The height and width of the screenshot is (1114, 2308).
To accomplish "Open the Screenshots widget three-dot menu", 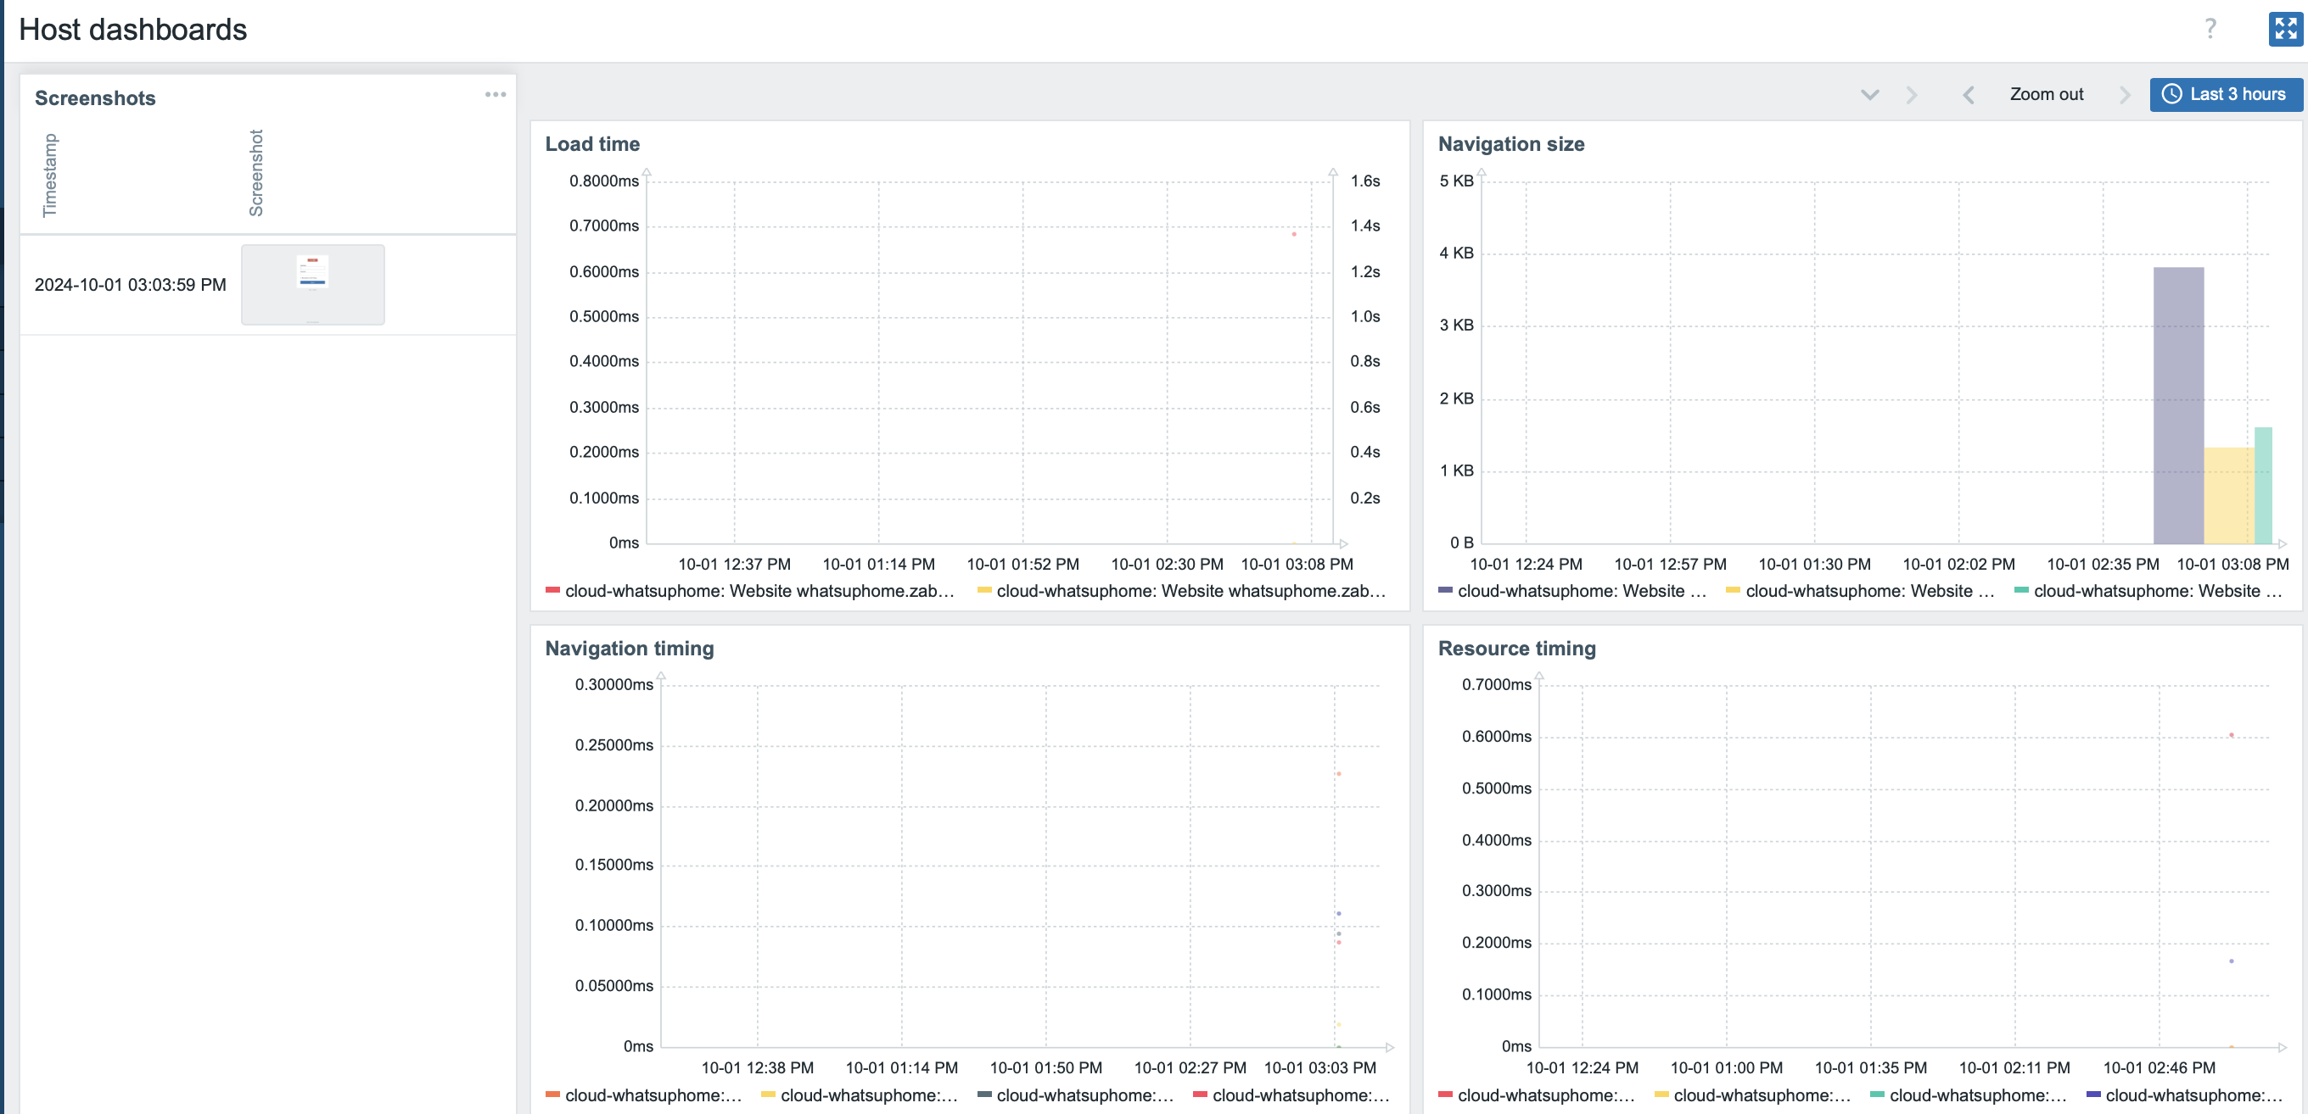I will coord(496,94).
